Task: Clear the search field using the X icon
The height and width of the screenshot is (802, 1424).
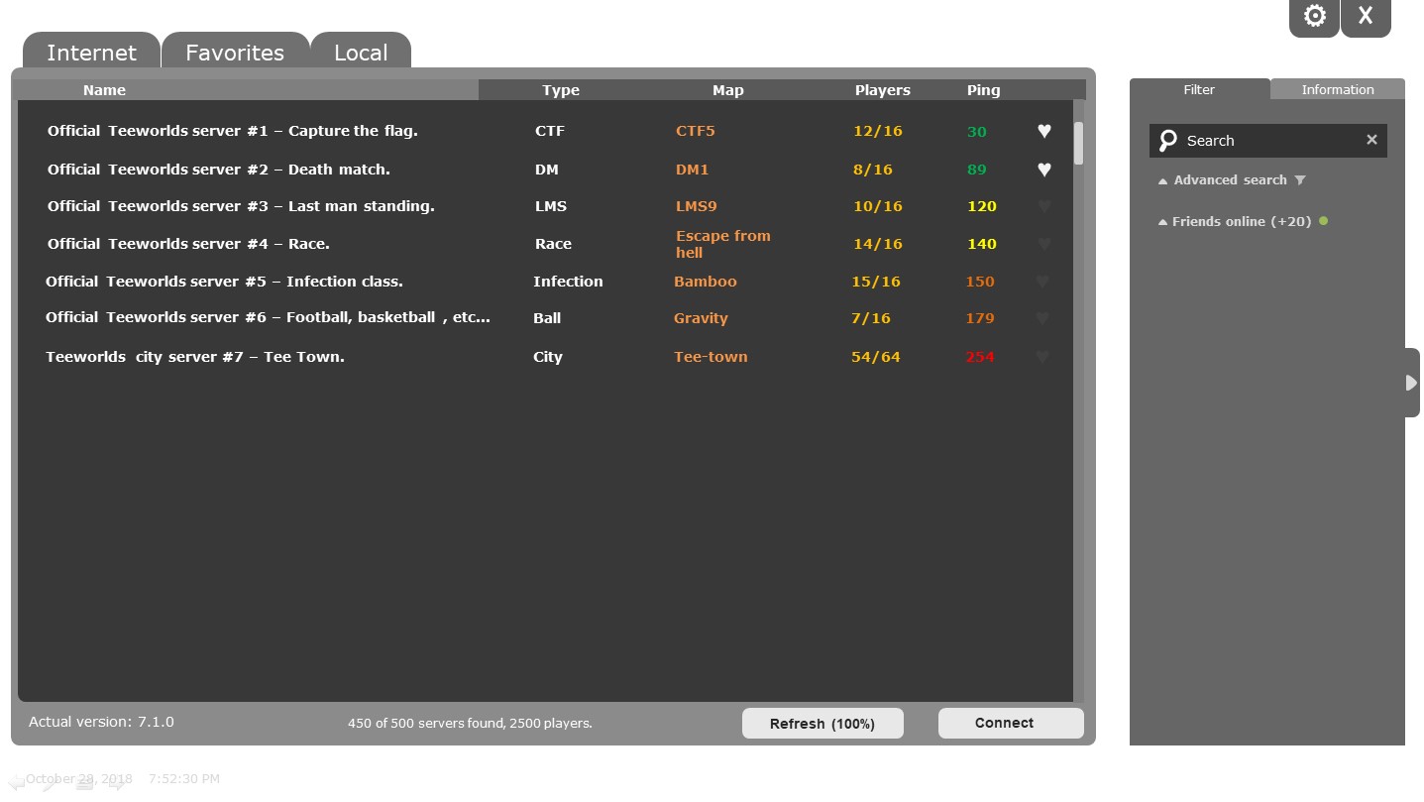Action: pyautogui.click(x=1372, y=140)
